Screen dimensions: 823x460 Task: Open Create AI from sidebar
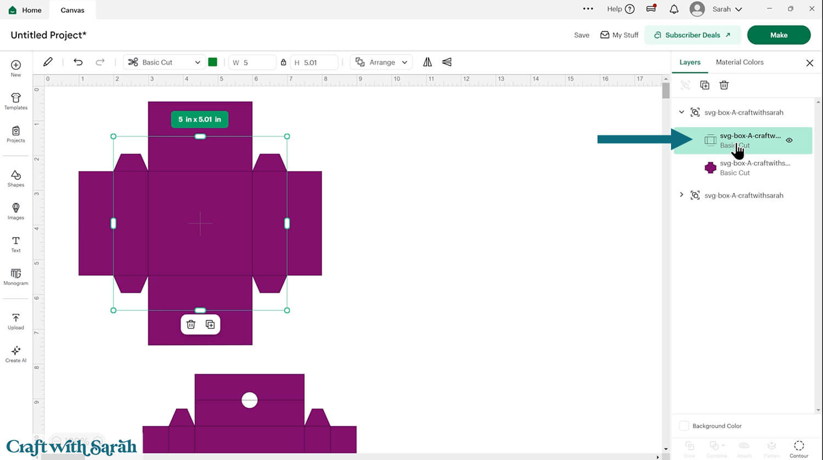pos(16,354)
